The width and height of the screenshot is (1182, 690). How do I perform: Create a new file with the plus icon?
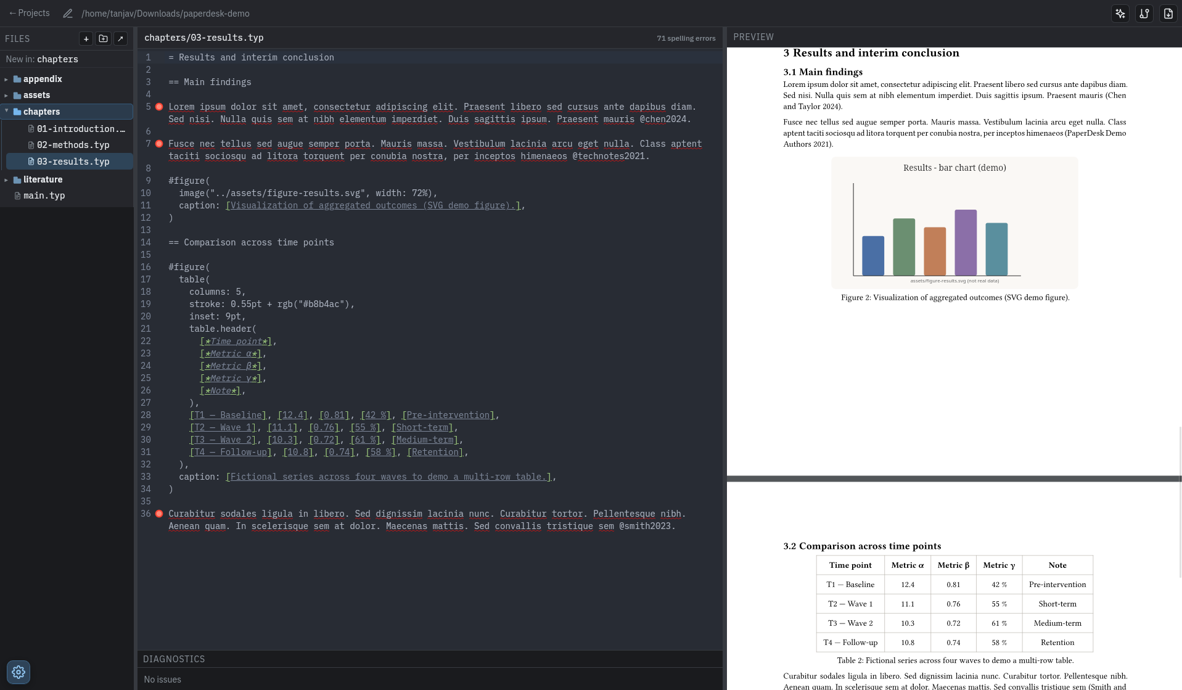pos(86,38)
